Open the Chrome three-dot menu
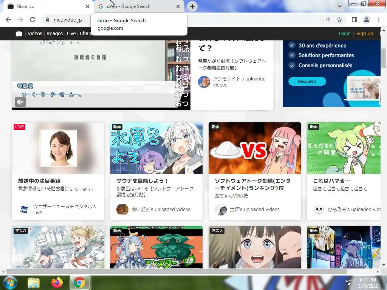The image size is (387, 290). (x=379, y=20)
